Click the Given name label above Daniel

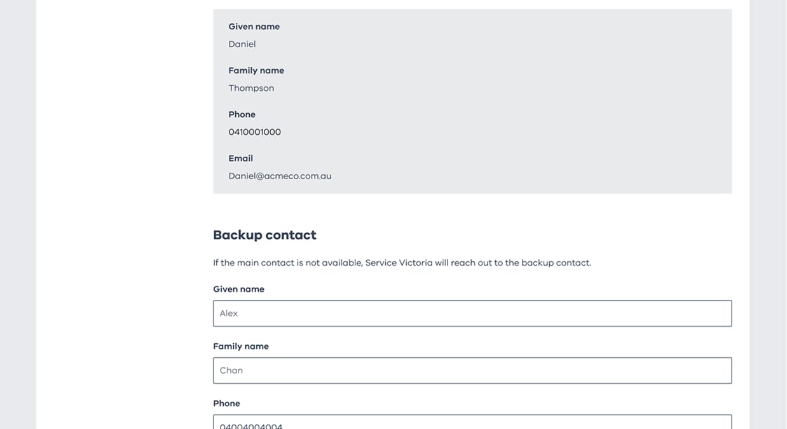point(254,27)
